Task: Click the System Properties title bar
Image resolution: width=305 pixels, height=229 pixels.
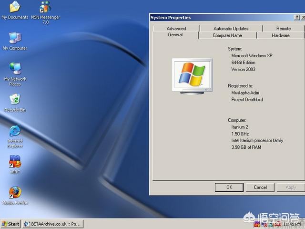Action: pos(222,18)
